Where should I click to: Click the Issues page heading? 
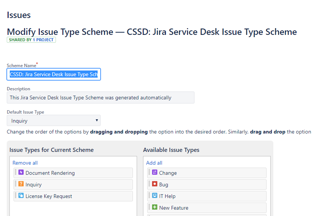[19, 15]
